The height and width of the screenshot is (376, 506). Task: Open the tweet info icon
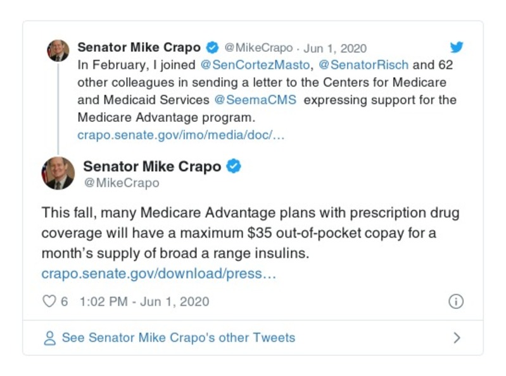click(455, 301)
